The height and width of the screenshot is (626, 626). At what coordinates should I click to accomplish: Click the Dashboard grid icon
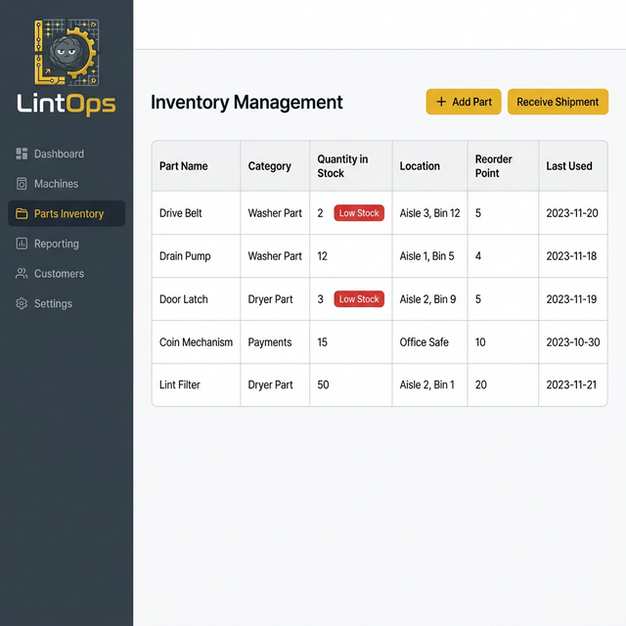[x=22, y=154]
